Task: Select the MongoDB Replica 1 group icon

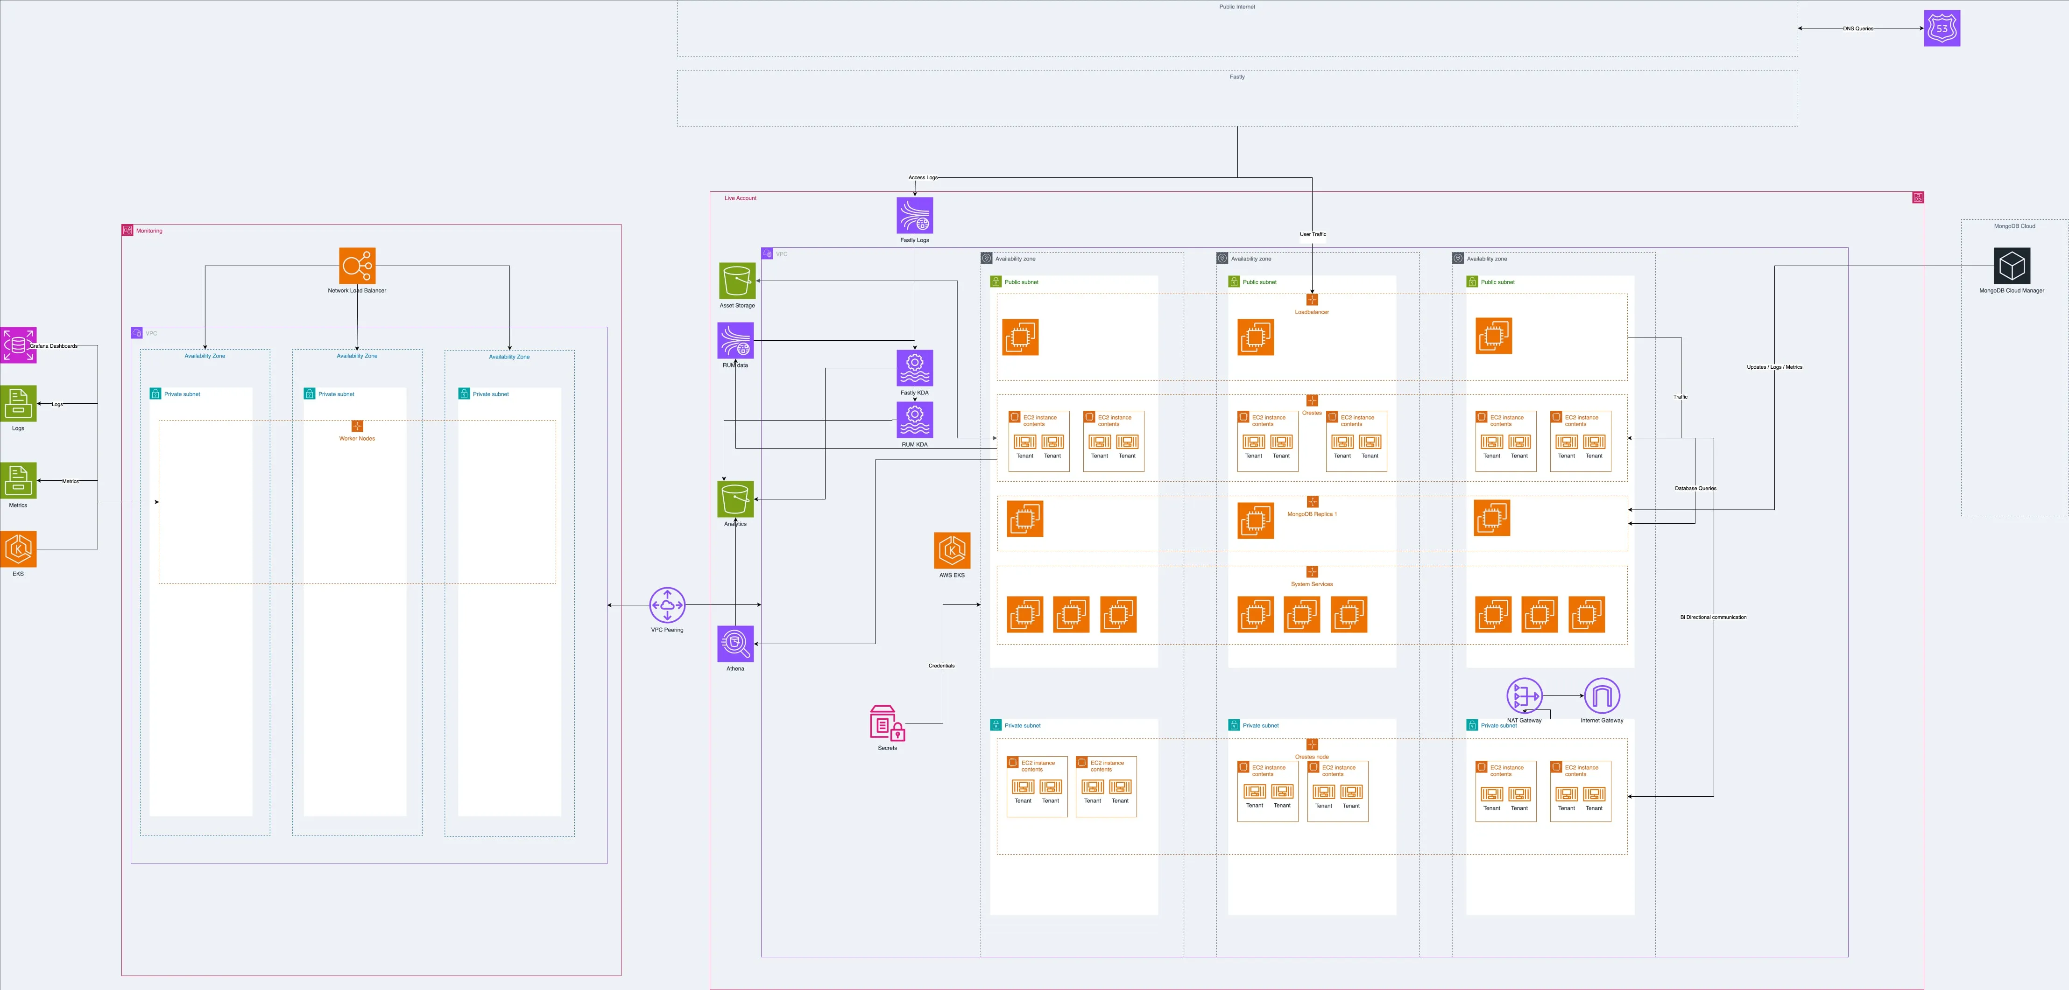Action: coord(1313,502)
